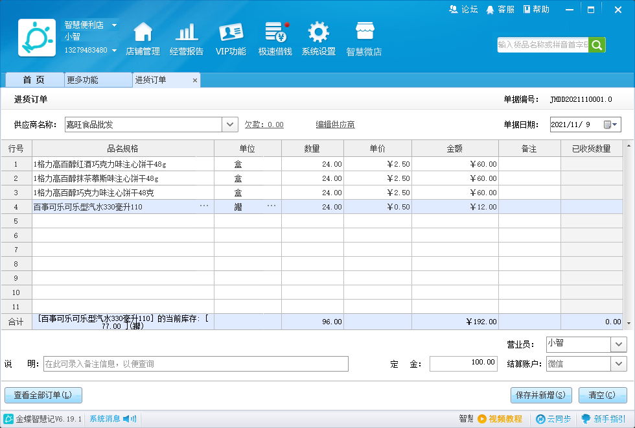Click the 品名规格 column header
The width and height of the screenshot is (635, 428).
pyautogui.click(x=123, y=149)
